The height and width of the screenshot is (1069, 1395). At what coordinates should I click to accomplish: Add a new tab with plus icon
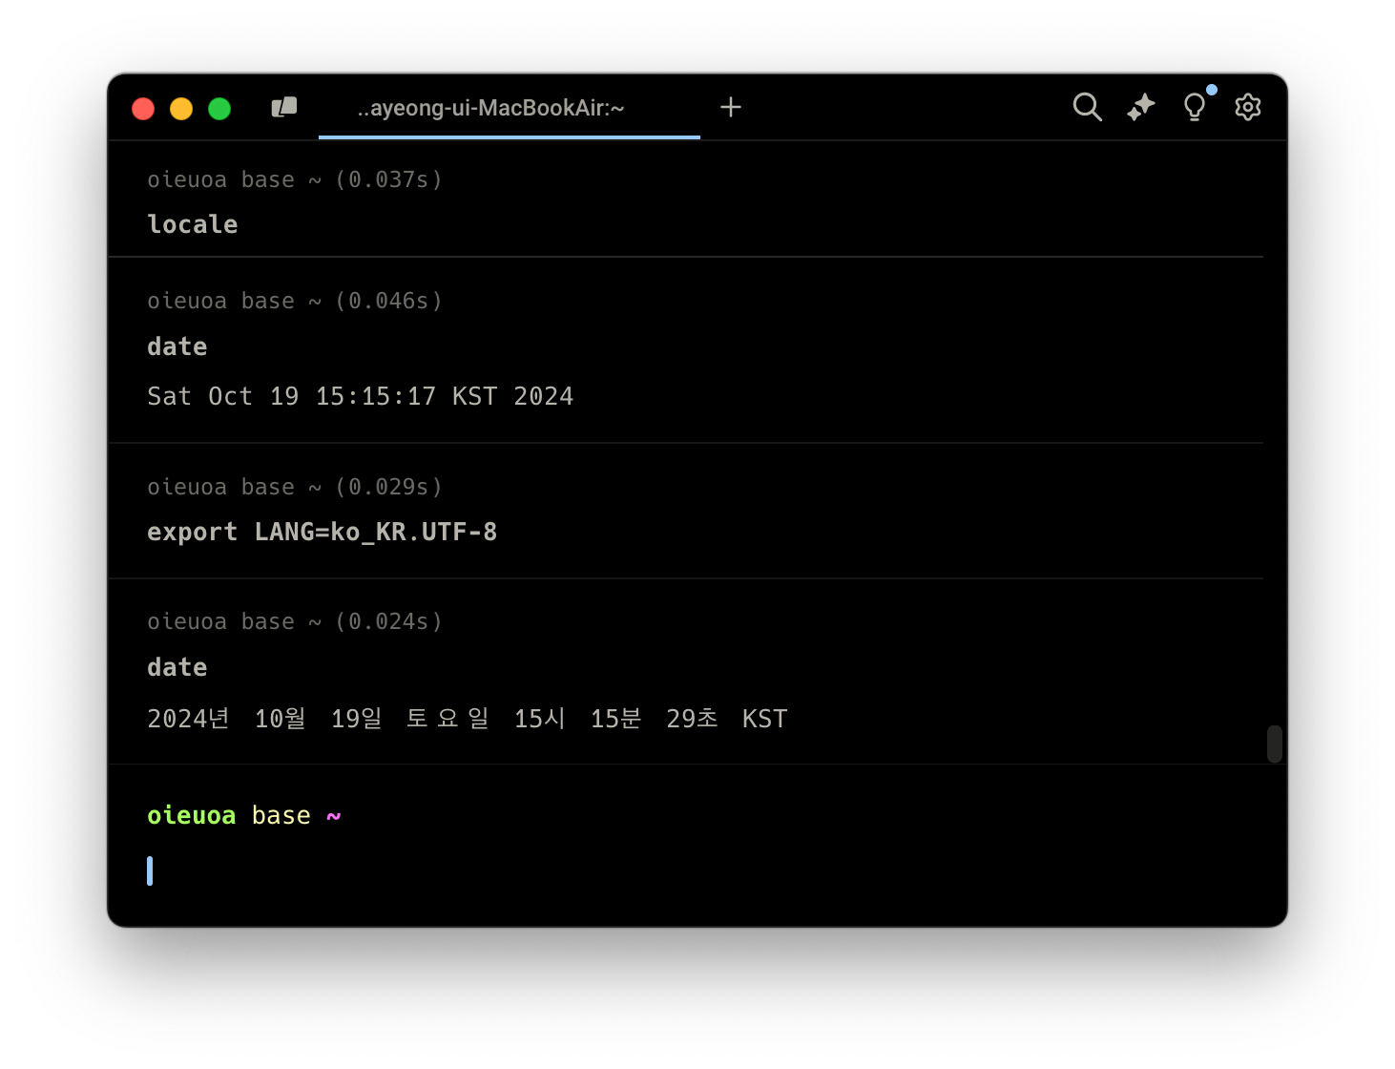[x=731, y=107]
